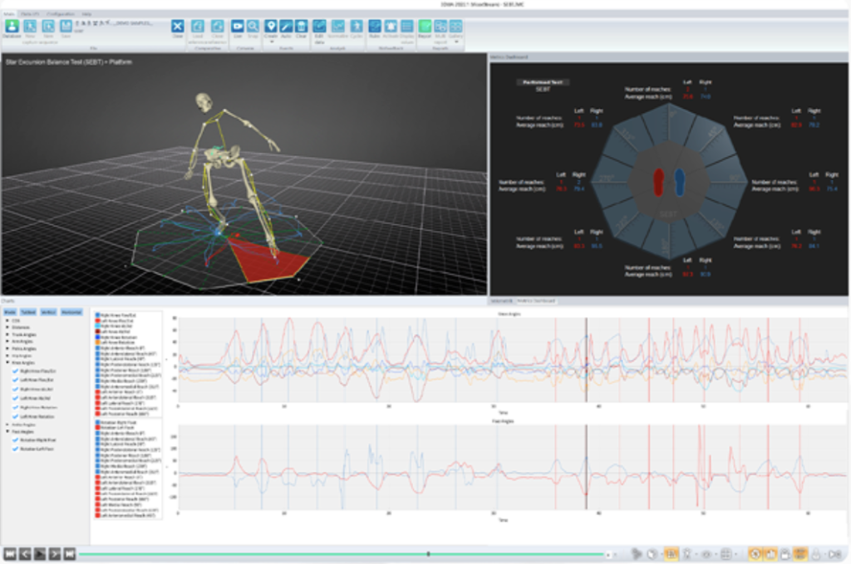Screen dimensions: 851x564
Task: Select the Create event tool
Action: coord(270,26)
